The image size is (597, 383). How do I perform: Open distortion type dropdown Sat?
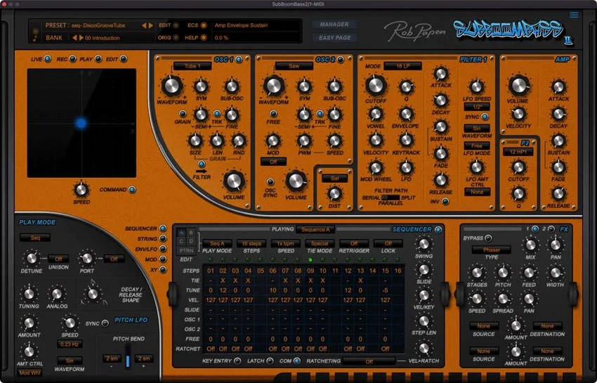(334, 178)
